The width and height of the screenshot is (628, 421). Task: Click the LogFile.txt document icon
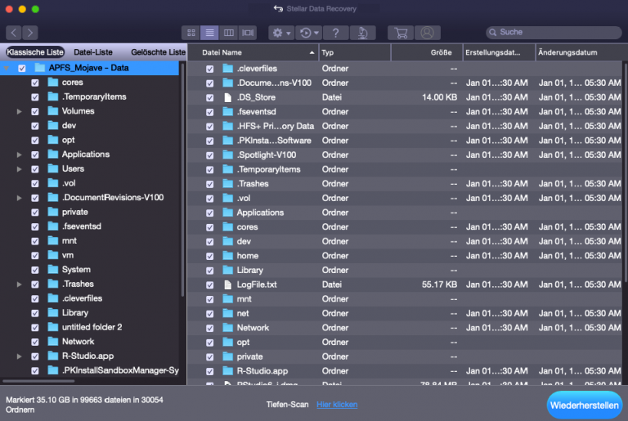click(228, 284)
